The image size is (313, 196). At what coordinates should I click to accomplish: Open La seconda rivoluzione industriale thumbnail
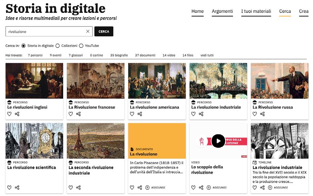(x=96, y=141)
